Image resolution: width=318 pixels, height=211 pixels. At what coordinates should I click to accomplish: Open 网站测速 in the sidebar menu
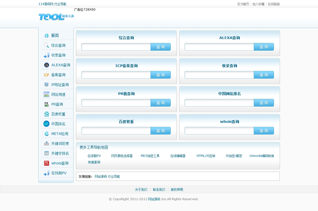coord(58,94)
